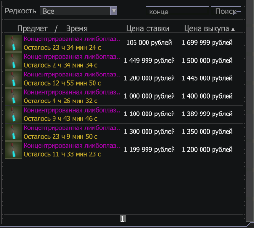Screen dimensions: 254x228
Task: Select listing with 11 ч 33 мин 23 с remaining
Action: [124, 150]
